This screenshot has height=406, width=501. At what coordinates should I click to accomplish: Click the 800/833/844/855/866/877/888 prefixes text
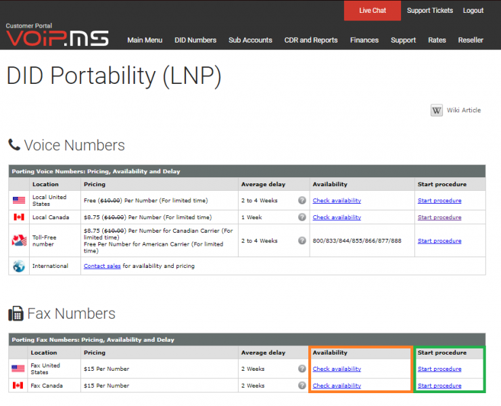(x=357, y=241)
